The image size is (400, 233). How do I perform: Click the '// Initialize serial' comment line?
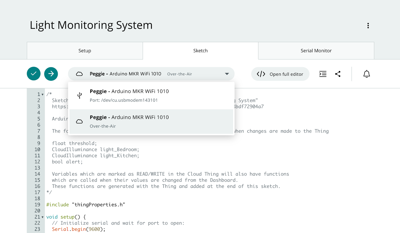[x=118, y=223]
